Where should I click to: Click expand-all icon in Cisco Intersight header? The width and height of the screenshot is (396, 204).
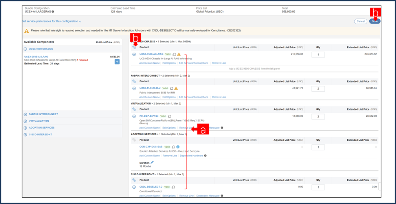[134, 180]
